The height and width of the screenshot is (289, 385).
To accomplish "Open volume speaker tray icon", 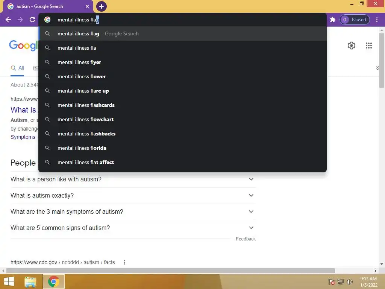I will [349, 282].
